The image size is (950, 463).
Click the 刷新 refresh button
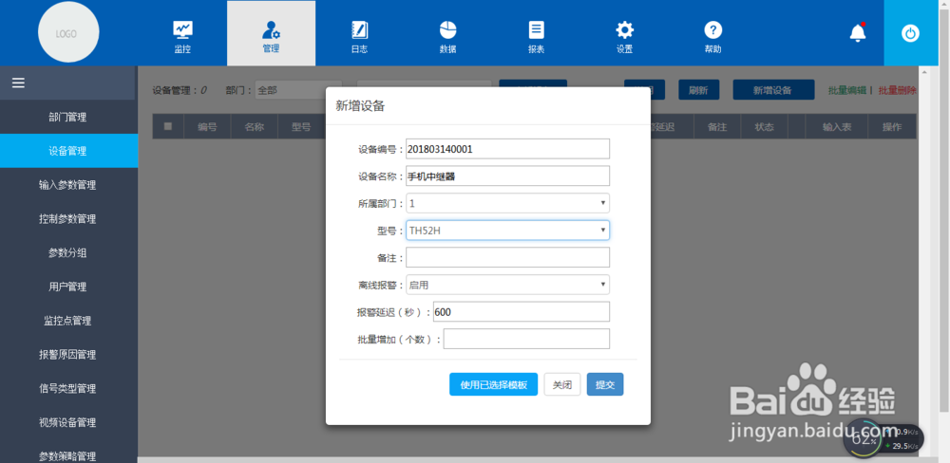(x=698, y=89)
